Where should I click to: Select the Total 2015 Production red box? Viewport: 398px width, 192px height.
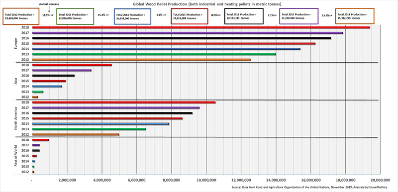pyautogui.click(x=190, y=16)
